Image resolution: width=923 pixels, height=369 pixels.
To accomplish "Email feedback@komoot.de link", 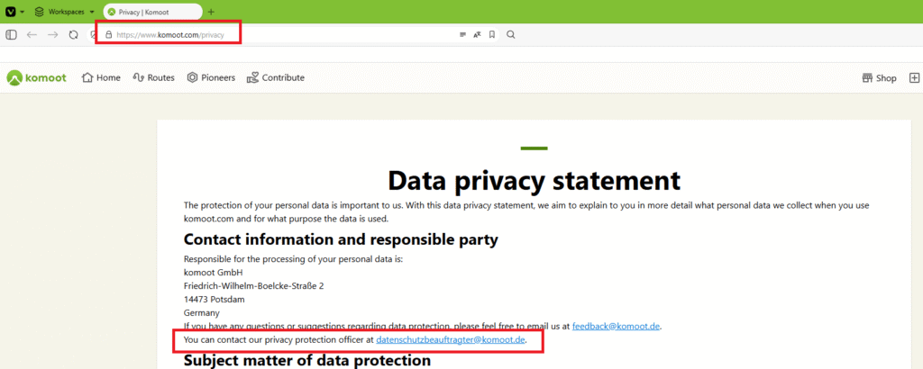I will click(616, 326).
